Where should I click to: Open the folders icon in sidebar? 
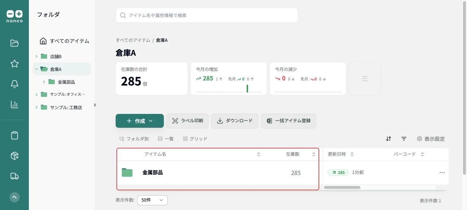[x=15, y=43]
